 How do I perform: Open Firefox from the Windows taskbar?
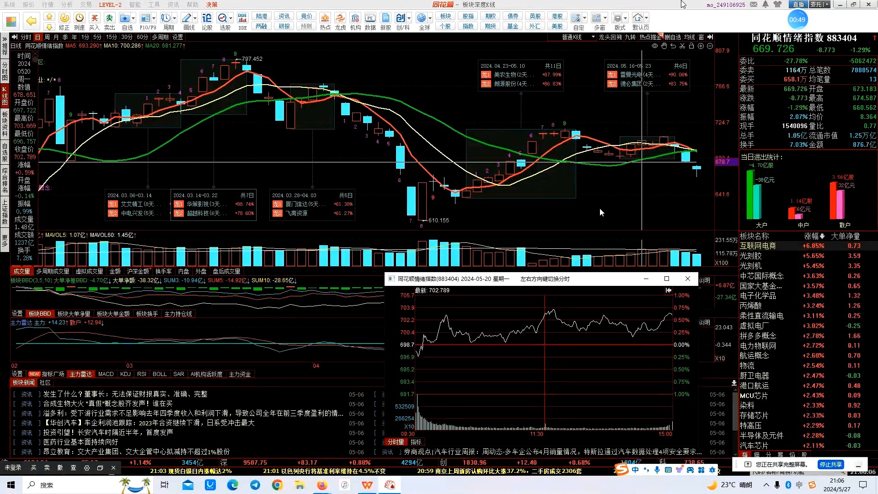click(x=322, y=485)
